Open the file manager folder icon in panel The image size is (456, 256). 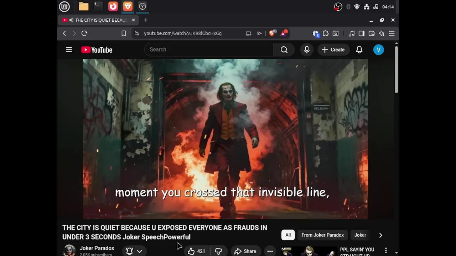pyautogui.click(x=84, y=6)
